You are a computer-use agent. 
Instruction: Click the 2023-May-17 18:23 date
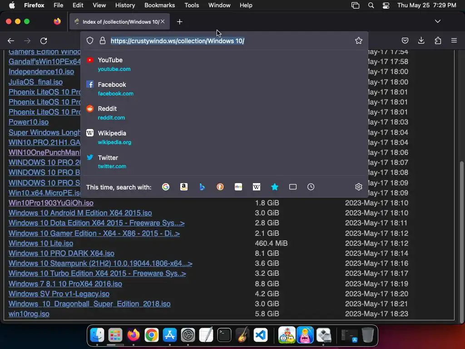coord(376,314)
